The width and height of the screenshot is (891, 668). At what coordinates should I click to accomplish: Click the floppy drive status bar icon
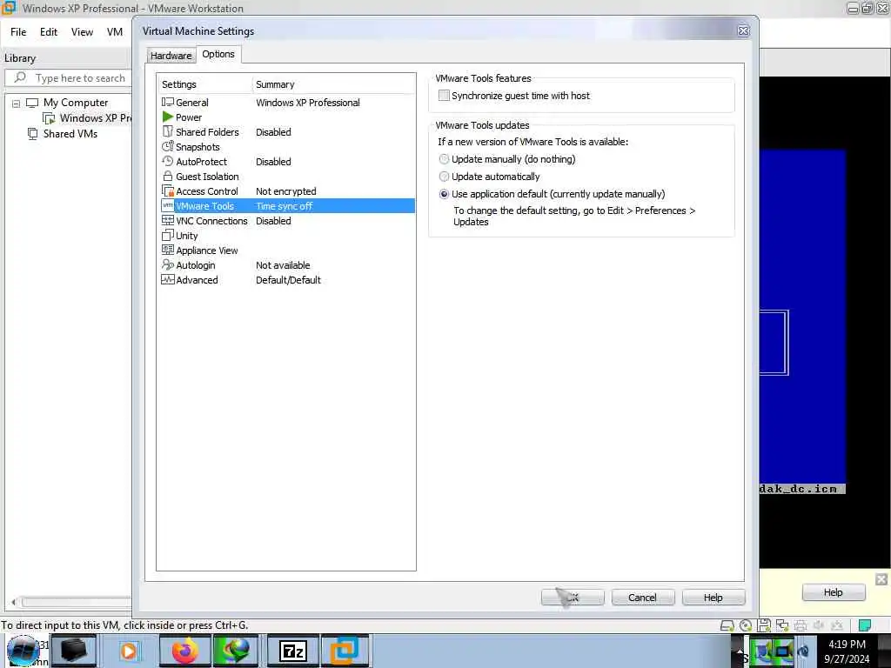pyautogui.click(x=764, y=626)
